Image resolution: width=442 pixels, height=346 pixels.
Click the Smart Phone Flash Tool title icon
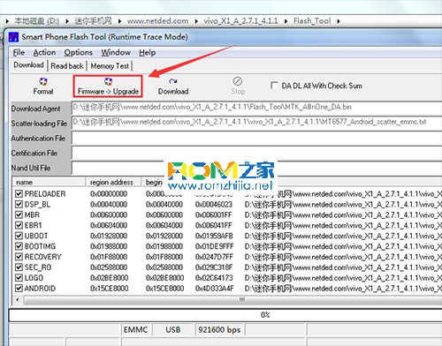click(x=13, y=37)
